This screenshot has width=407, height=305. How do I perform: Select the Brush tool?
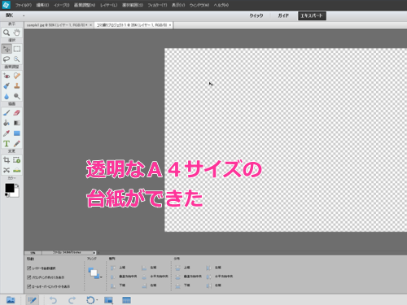[x=7, y=113]
